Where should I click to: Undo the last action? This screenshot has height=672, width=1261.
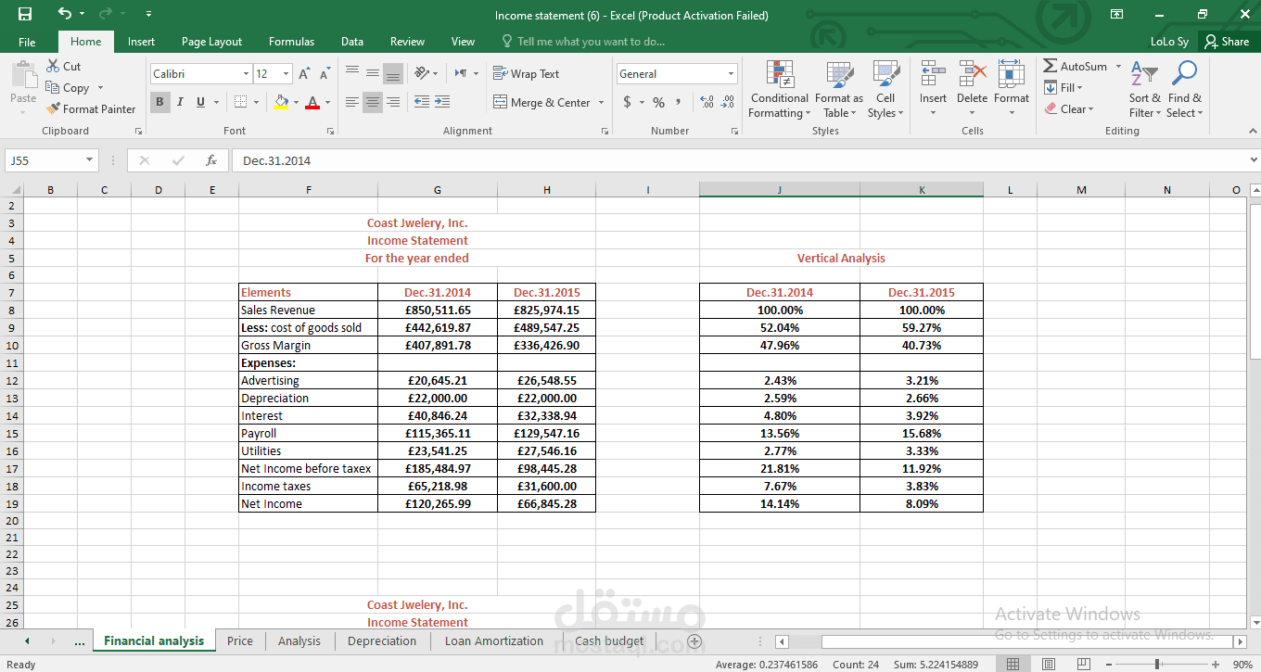[x=64, y=14]
